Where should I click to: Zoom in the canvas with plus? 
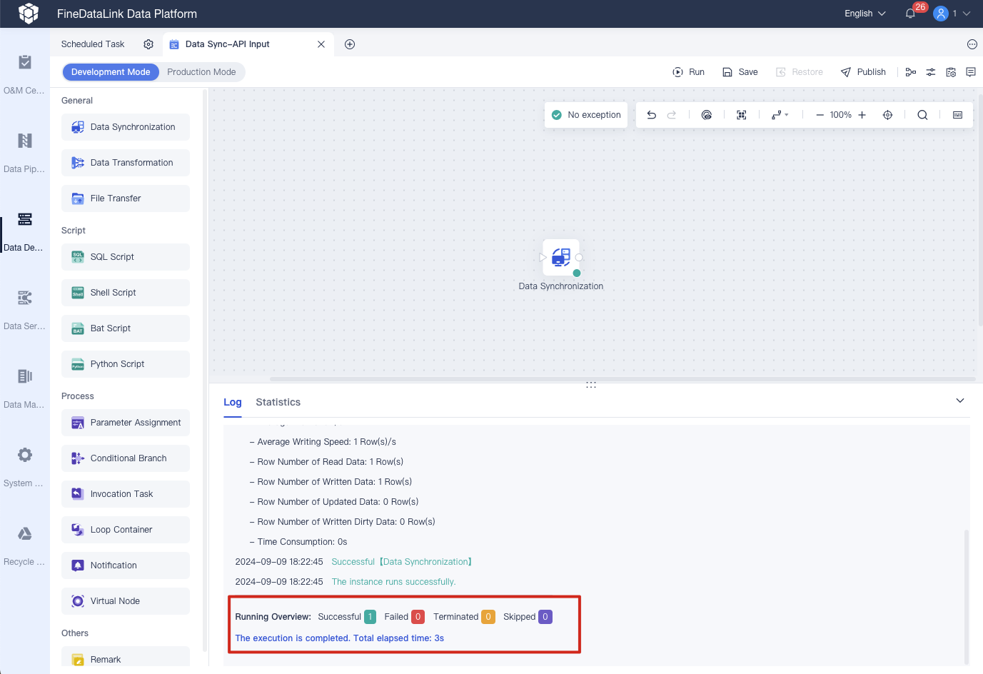[862, 115]
